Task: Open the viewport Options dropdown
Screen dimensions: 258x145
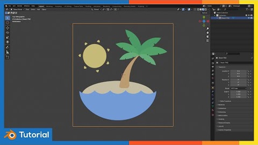Action: click(205, 13)
